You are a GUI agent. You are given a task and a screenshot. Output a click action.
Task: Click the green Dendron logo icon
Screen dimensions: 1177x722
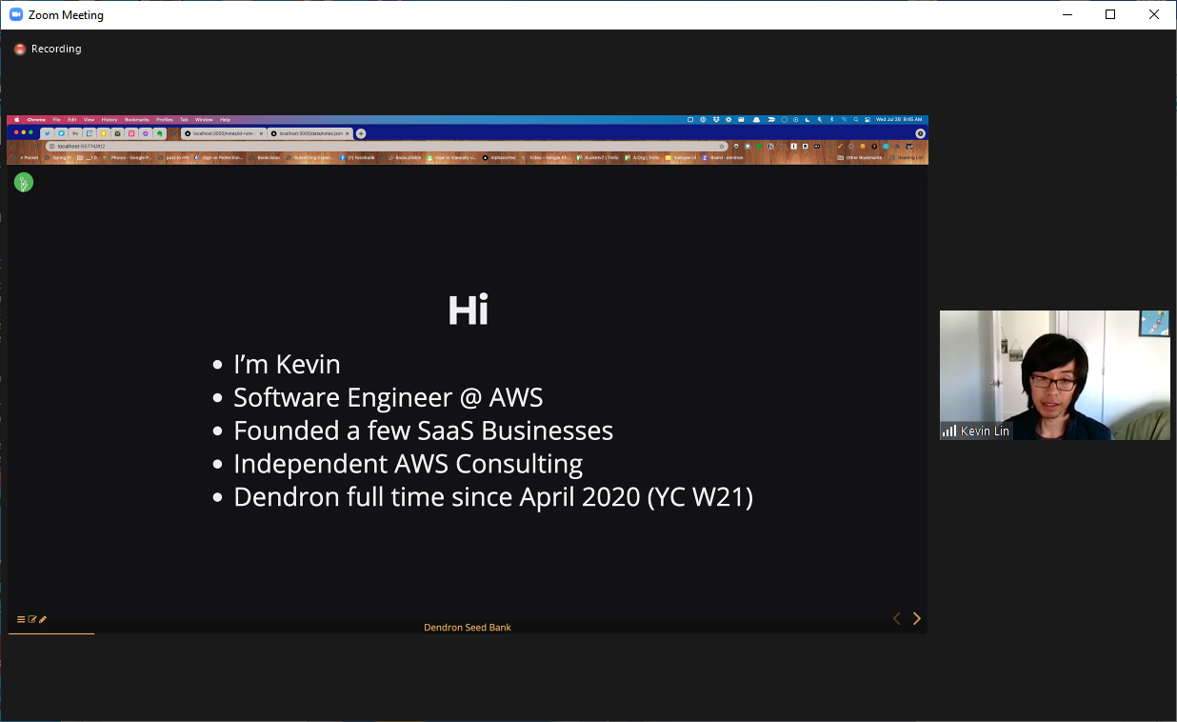tap(24, 182)
